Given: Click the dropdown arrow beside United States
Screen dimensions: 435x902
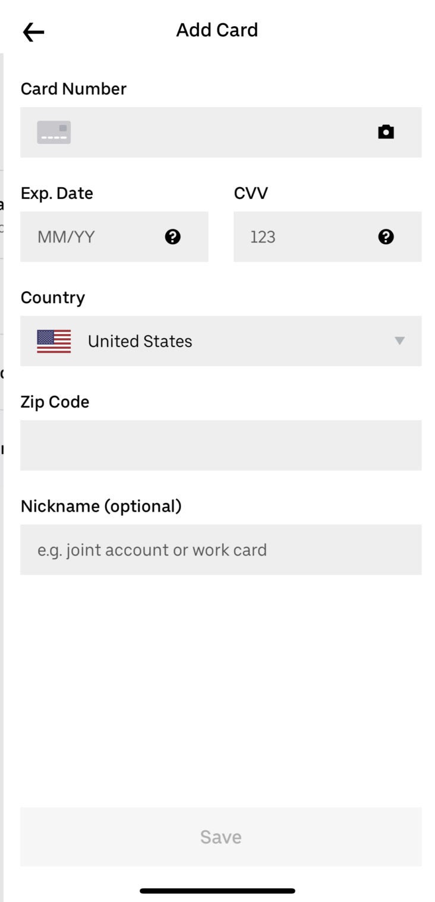Looking at the screenshot, I should coord(399,340).
